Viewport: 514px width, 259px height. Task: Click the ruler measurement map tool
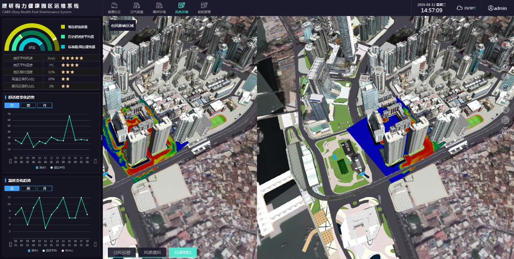click(x=505, y=120)
